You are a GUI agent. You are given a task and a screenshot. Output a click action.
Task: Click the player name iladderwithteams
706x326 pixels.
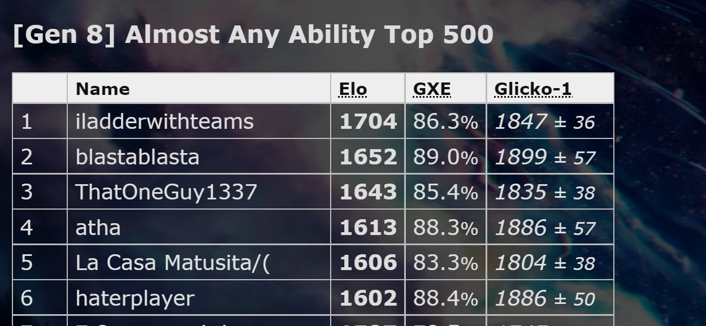pyautogui.click(x=164, y=121)
